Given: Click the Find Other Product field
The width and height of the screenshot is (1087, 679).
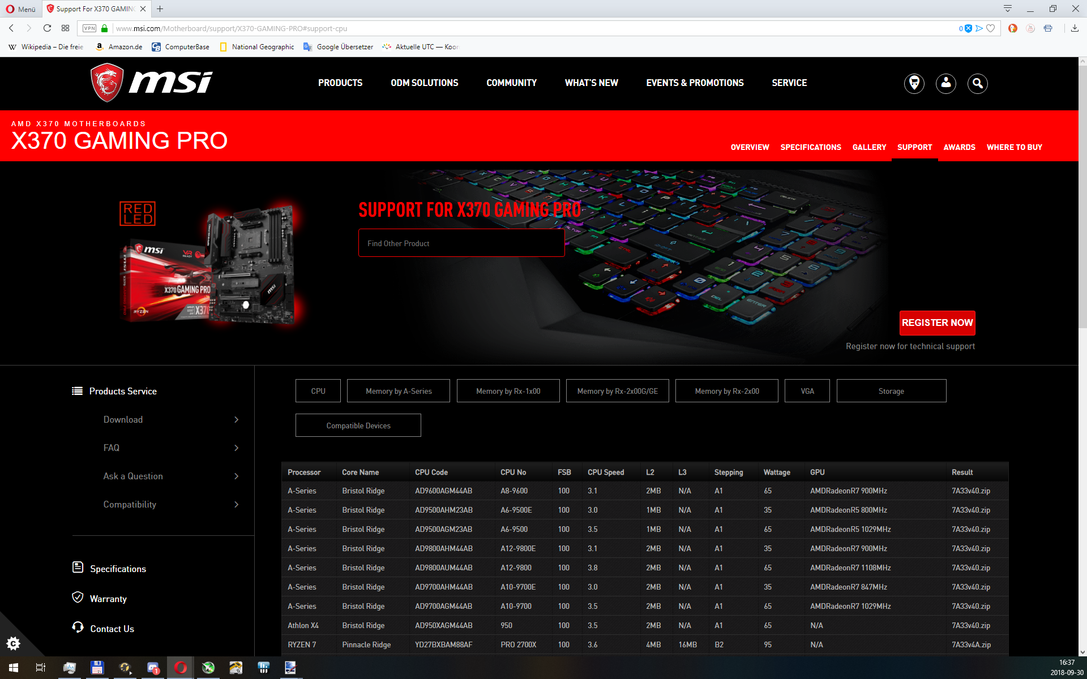Looking at the screenshot, I should point(461,243).
